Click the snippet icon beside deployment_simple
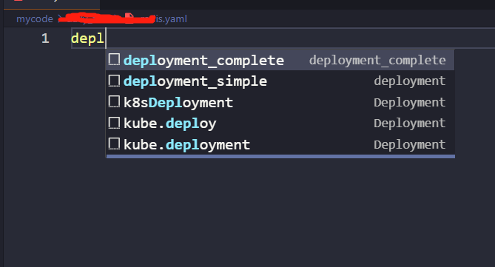The height and width of the screenshot is (267, 495). click(x=114, y=81)
